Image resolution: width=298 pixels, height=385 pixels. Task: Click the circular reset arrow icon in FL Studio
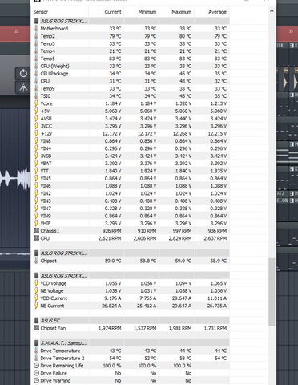[23, 73]
